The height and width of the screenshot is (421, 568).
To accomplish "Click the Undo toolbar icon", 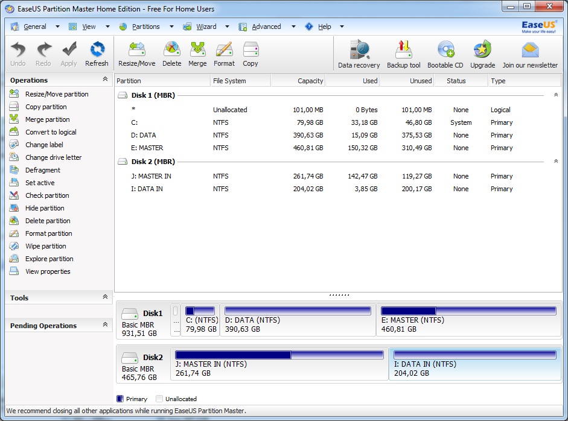I will [18, 49].
